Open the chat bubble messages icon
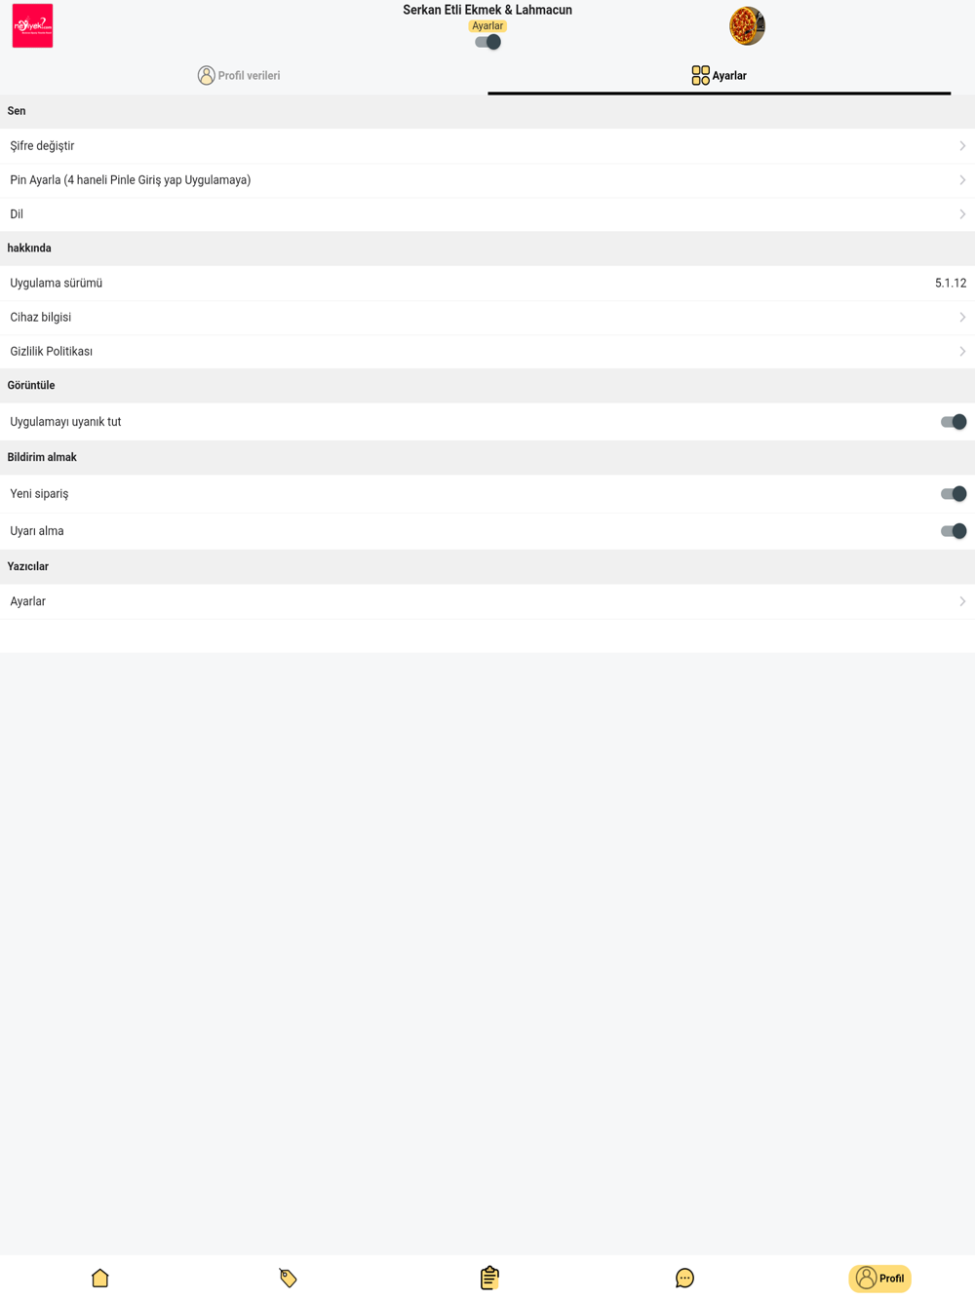 click(x=684, y=1278)
